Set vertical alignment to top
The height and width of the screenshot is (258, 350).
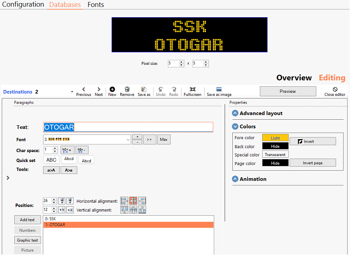click(x=125, y=210)
